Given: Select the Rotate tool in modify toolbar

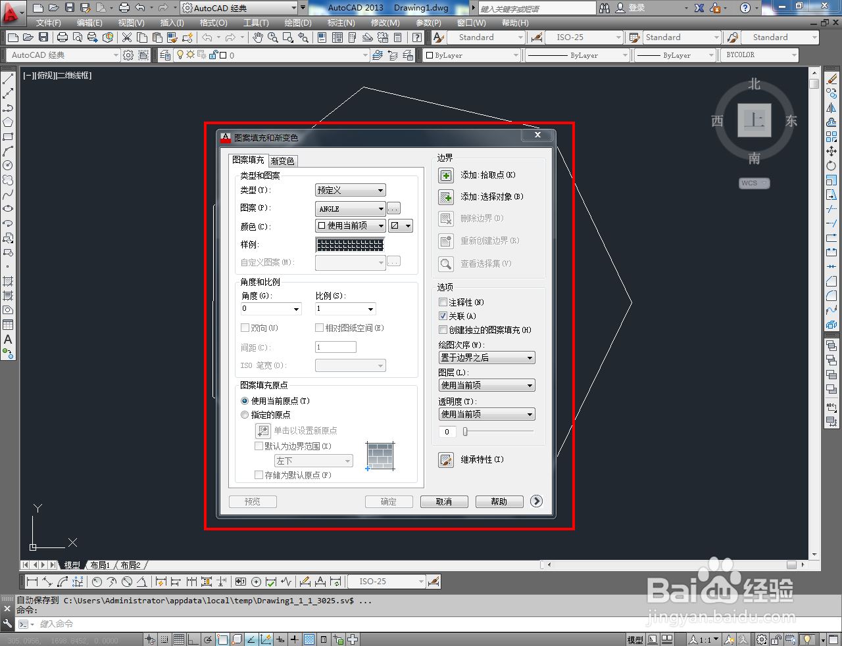Looking at the screenshot, I should (x=831, y=166).
